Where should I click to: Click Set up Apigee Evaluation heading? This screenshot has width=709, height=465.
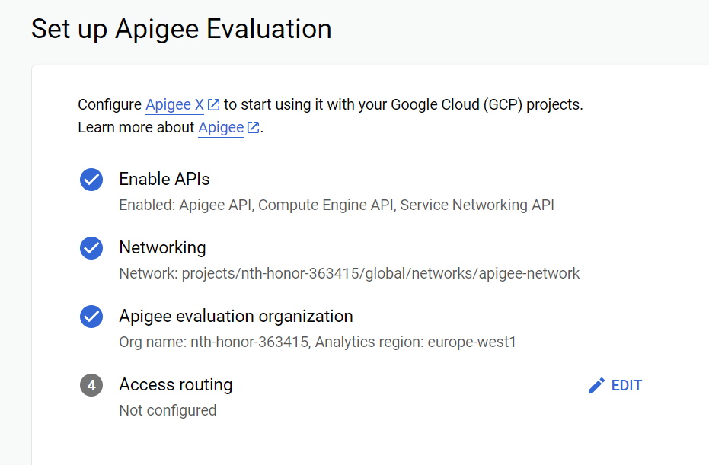(181, 29)
